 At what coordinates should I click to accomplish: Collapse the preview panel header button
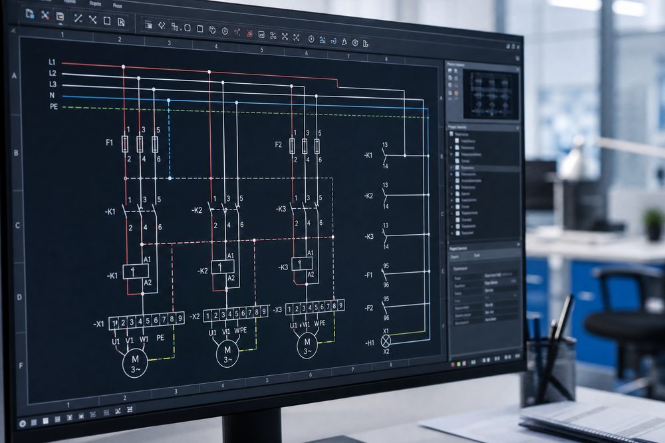tap(517, 69)
